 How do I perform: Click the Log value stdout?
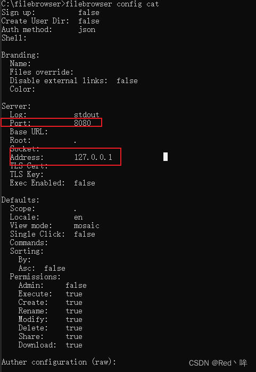pos(86,115)
